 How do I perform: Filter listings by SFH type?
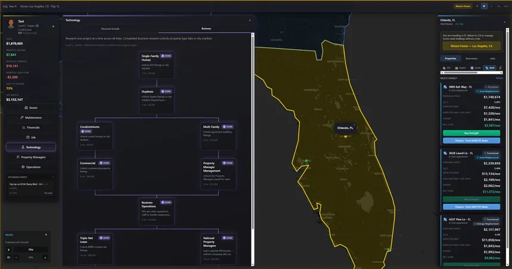[x=447, y=68]
